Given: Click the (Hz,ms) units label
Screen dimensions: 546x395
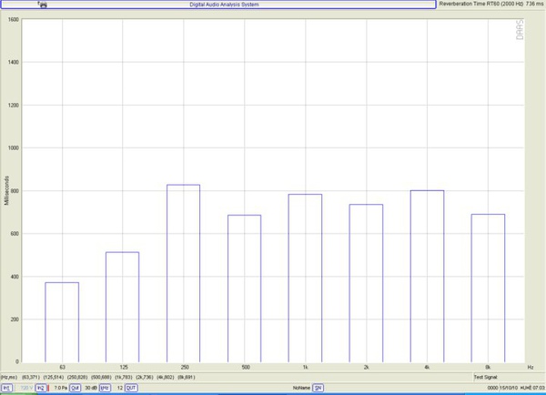Looking at the screenshot, I should coord(9,377).
